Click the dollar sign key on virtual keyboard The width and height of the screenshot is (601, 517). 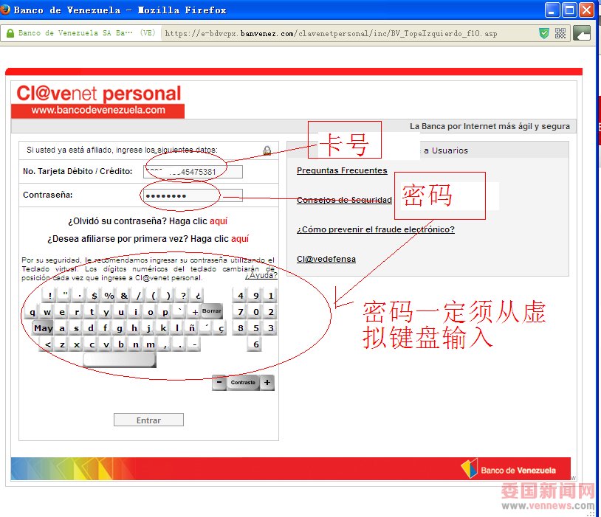pos(95,296)
